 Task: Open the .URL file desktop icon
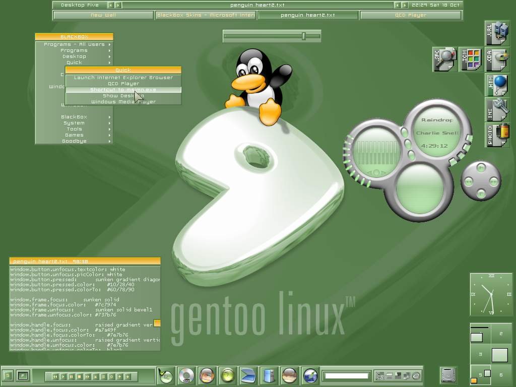coord(497,33)
